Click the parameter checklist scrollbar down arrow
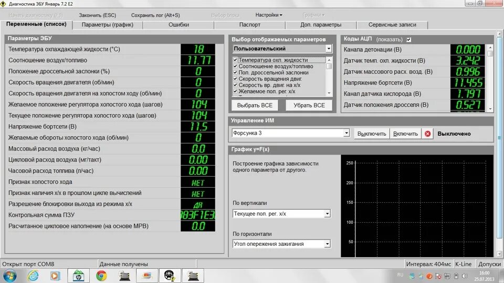Image resolution: width=504 pixels, height=283 pixels. point(329,93)
